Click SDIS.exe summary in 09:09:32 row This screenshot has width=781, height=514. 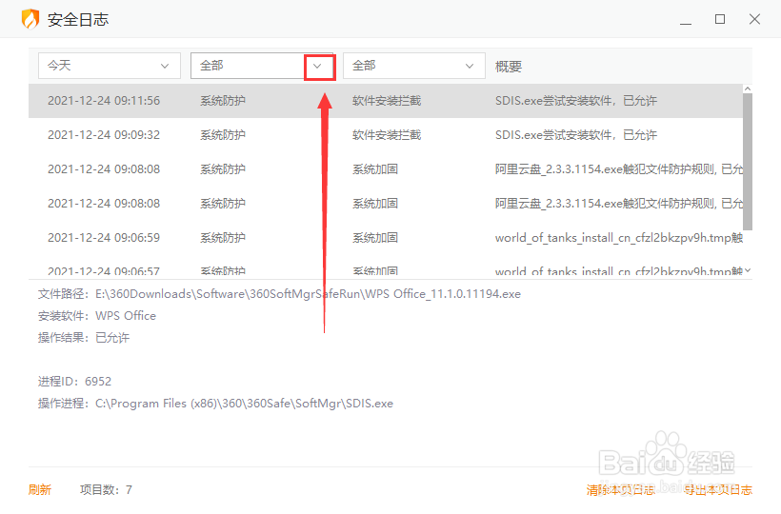click(576, 135)
